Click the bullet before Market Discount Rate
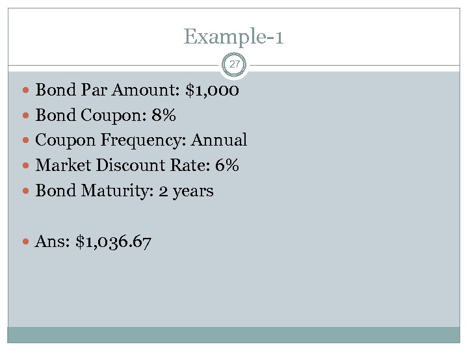The width and height of the screenshot is (468, 351). click(x=26, y=166)
